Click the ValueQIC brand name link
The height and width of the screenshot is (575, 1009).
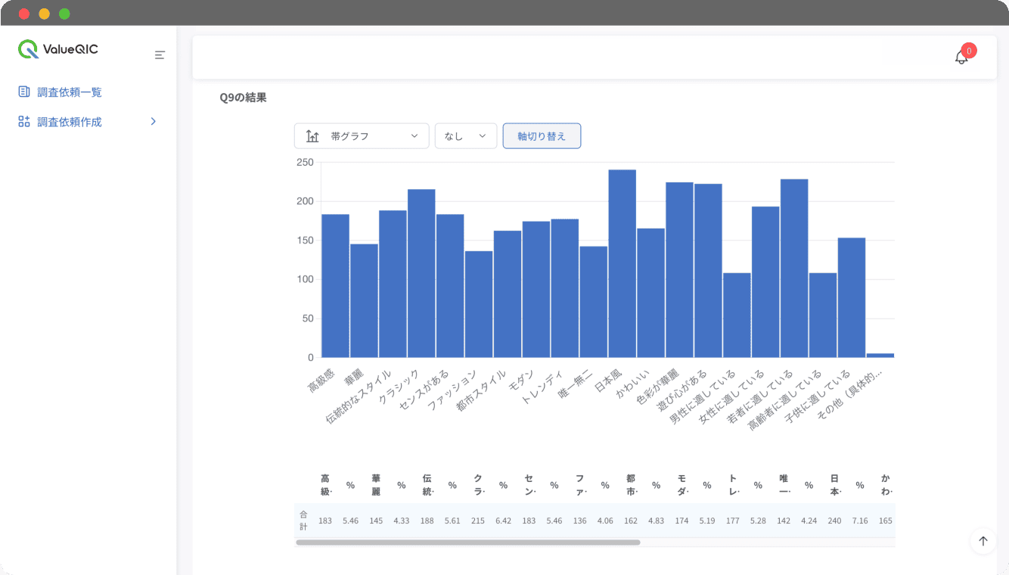tap(70, 49)
